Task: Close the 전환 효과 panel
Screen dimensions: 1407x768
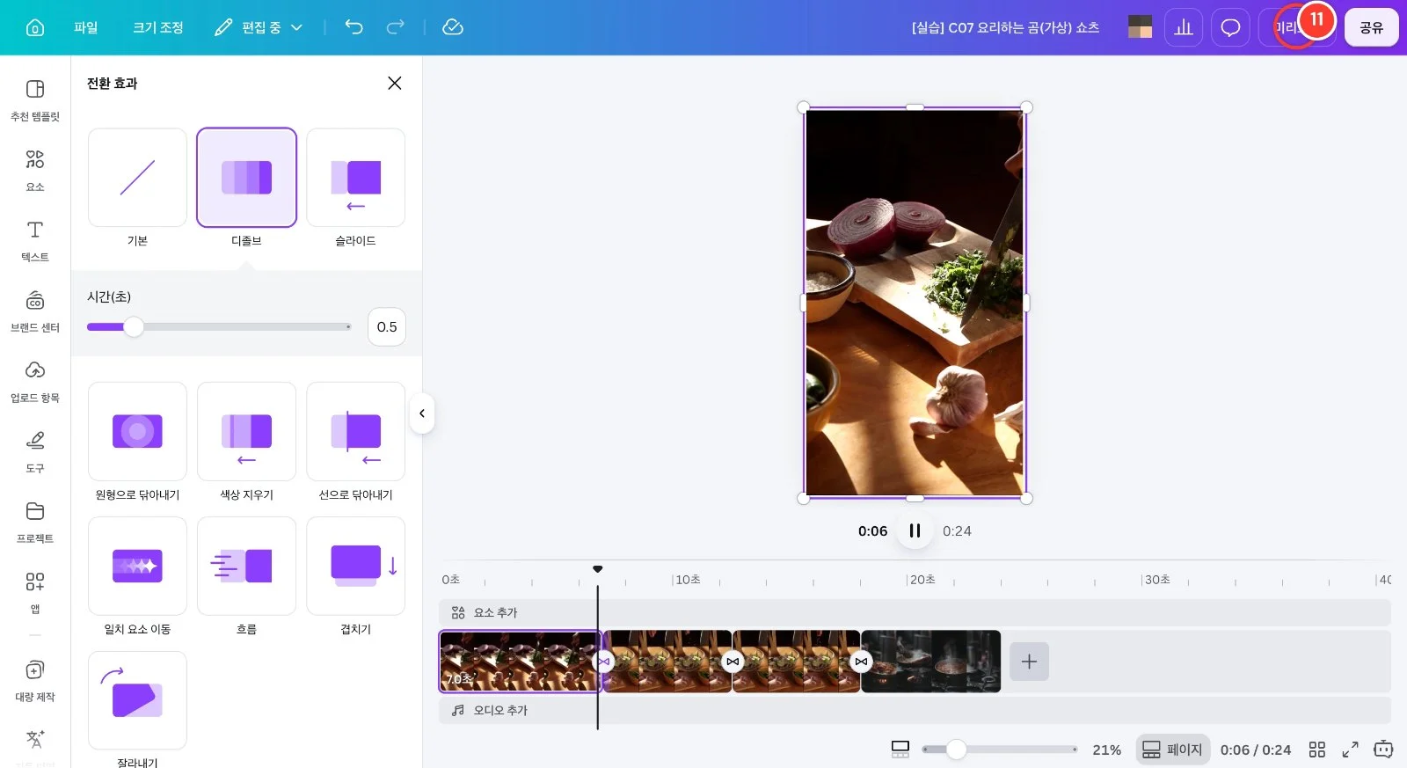Action: click(395, 83)
